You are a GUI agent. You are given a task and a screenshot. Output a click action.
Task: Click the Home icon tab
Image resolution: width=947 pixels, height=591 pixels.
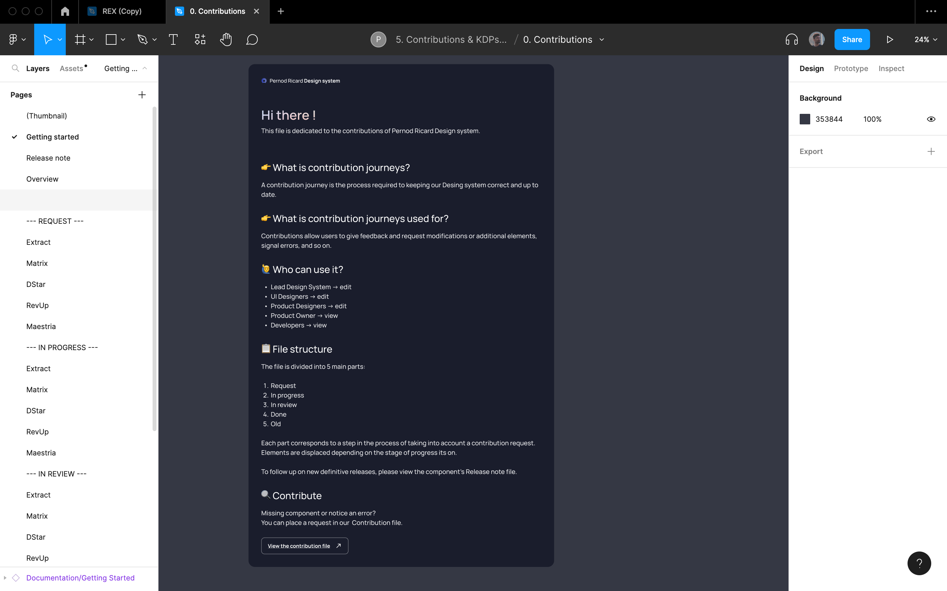[x=65, y=11]
